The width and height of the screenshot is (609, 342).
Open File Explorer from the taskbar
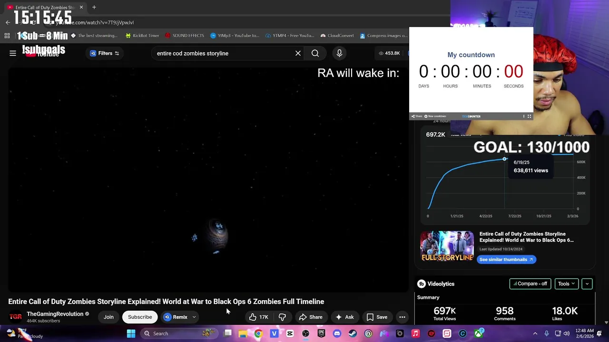243,333
